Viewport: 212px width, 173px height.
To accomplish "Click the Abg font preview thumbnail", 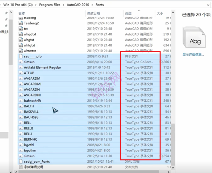I will point(194,37).
